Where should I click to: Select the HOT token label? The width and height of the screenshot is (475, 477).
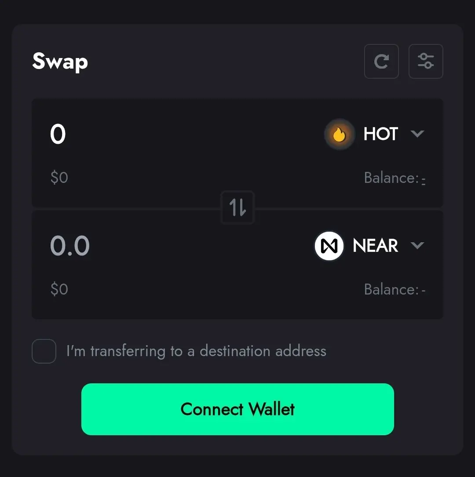coord(381,134)
